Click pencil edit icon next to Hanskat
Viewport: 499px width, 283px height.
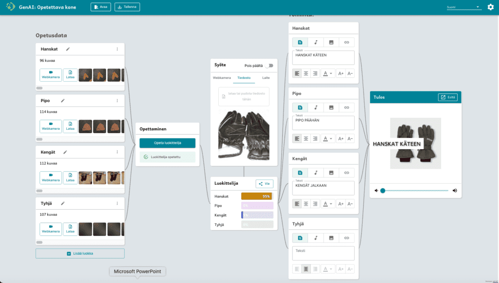point(68,49)
